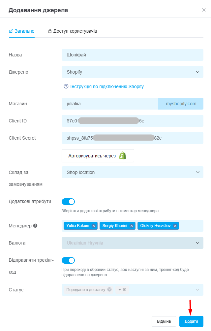Open Інструкція по підключенню Shopify link
Viewport: 211px width, 331px height.
107,86
